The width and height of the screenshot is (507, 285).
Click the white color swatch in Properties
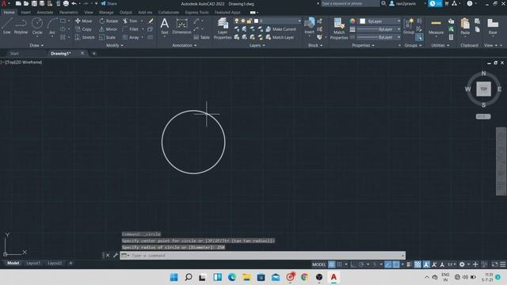coord(363,21)
